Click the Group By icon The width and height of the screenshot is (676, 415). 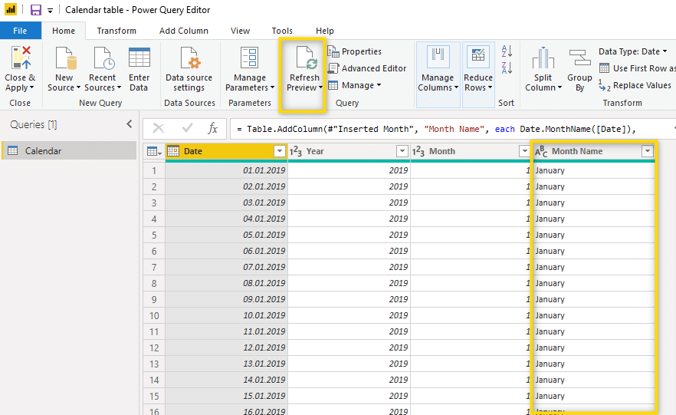[579, 59]
